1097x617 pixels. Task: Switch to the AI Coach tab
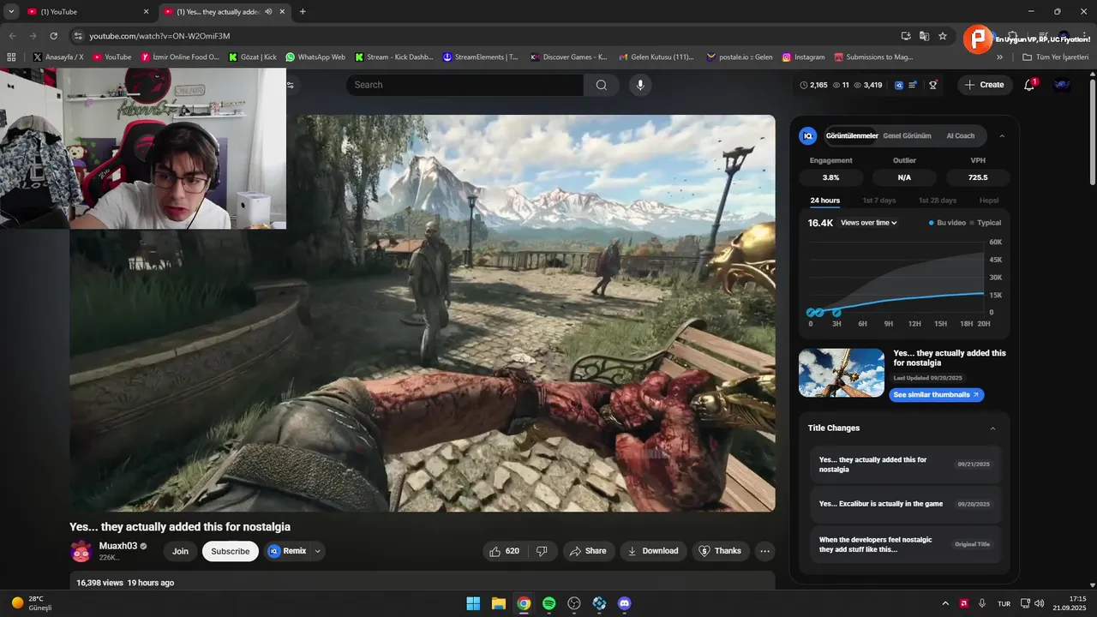pos(960,135)
